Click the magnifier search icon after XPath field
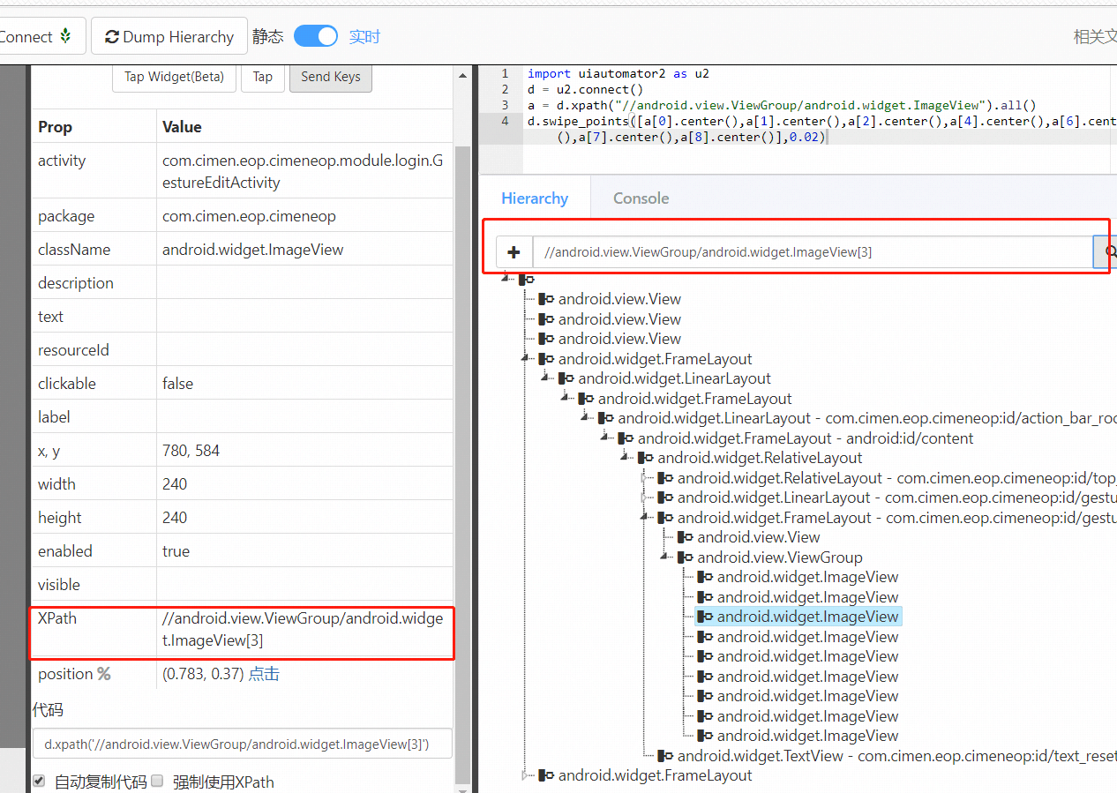The height and width of the screenshot is (793, 1117). tap(1110, 251)
